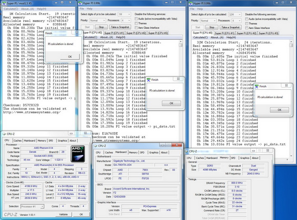Viewport: 297px width, 220px height.
Task: Click Take a Snapshot in 32M Hyper PI
Action: (x=230, y=27)
